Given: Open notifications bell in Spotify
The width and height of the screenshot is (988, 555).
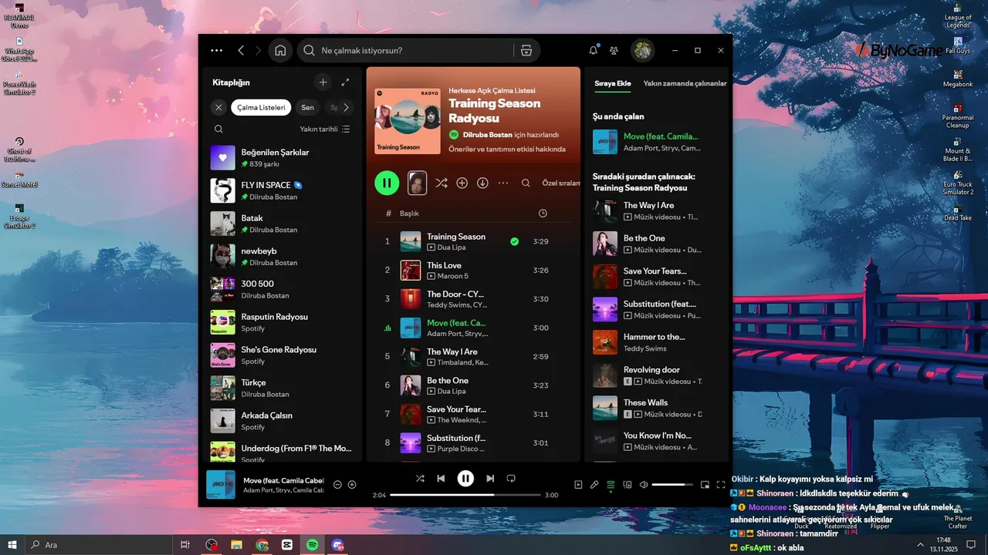Looking at the screenshot, I should tap(593, 50).
